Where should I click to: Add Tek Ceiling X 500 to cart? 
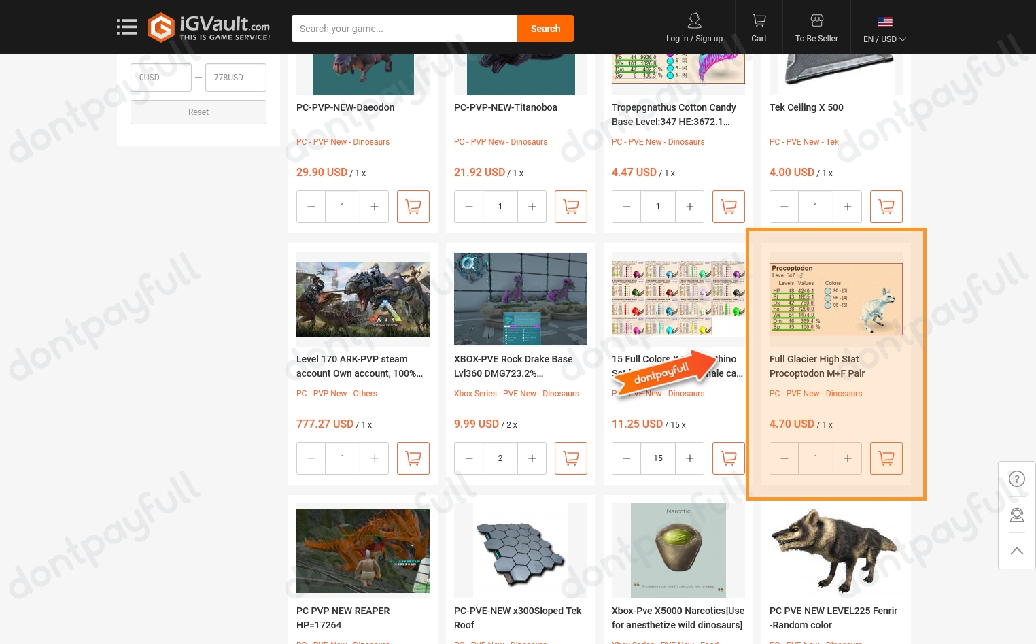886,207
